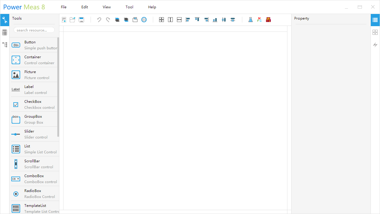The width and height of the screenshot is (380, 214).
Task: Select the Label control tool
Action: point(34,89)
